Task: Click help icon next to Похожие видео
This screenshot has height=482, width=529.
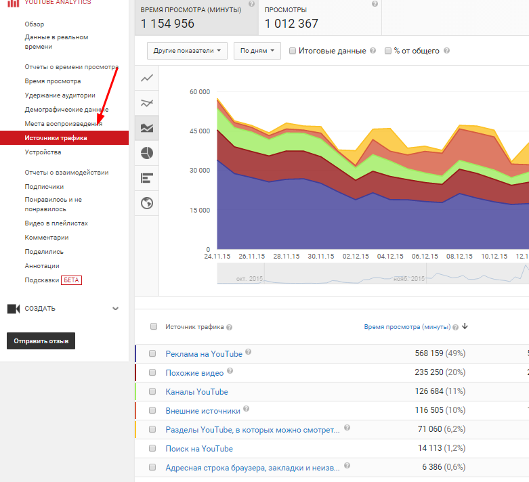Action: 230,371
